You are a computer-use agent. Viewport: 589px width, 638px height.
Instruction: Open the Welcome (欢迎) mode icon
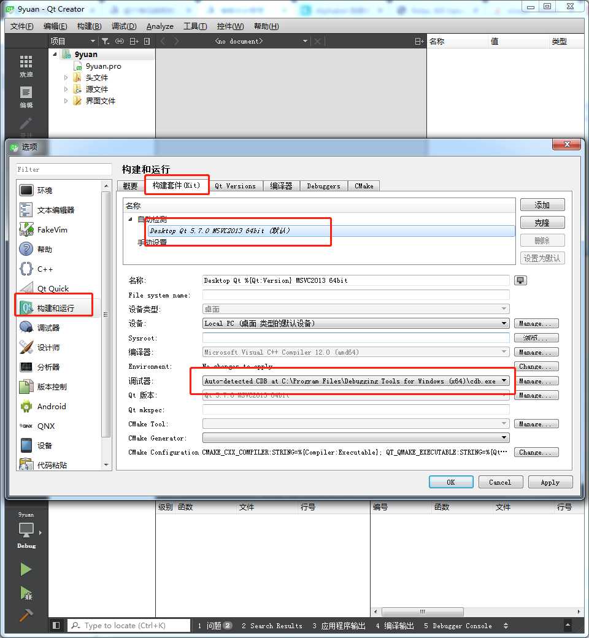pyautogui.click(x=26, y=66)
